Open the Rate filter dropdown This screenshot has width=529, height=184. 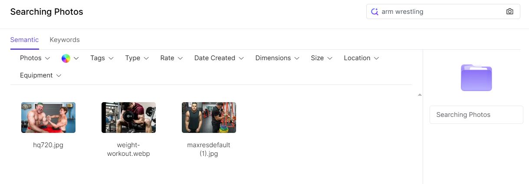pyautogui.click(x=171, y=58)
